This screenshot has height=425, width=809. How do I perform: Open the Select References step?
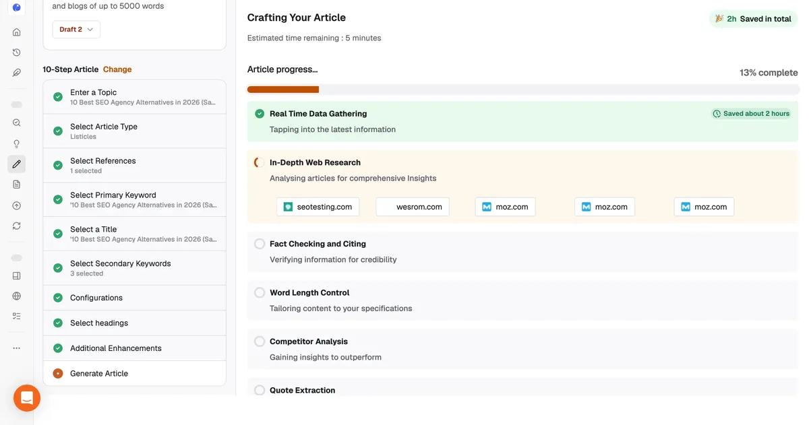135,166
